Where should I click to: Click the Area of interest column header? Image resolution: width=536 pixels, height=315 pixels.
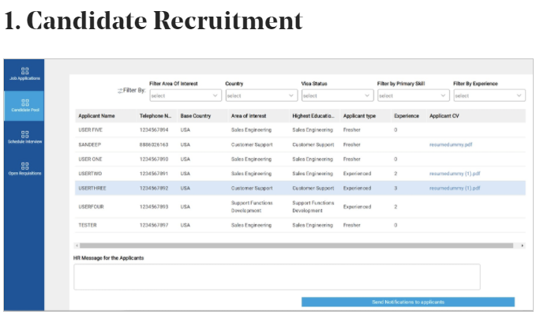pos(249,116)
